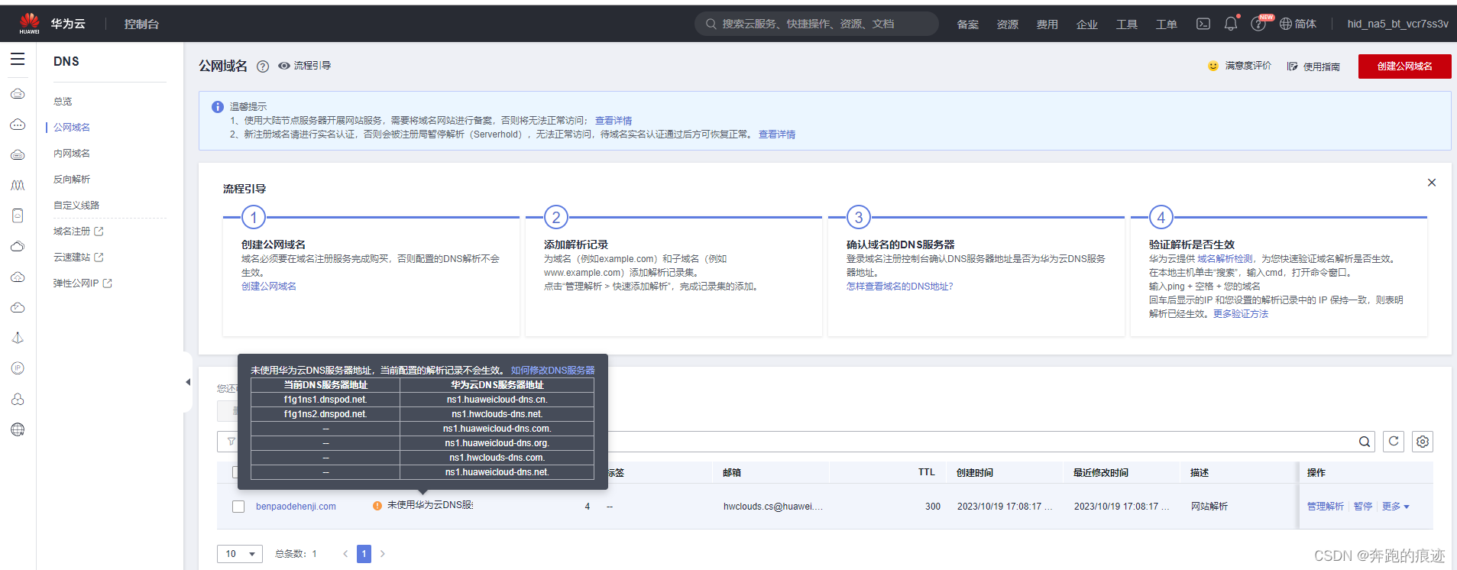
Task: Click 查看详情 on the first 温馨提示 line
Action: pos(614,121)
